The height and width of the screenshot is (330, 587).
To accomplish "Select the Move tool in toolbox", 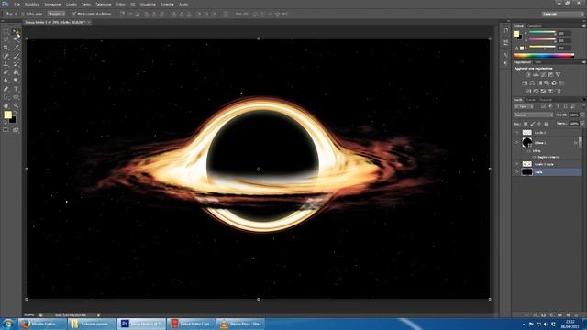I will click(x=17, y=31).
